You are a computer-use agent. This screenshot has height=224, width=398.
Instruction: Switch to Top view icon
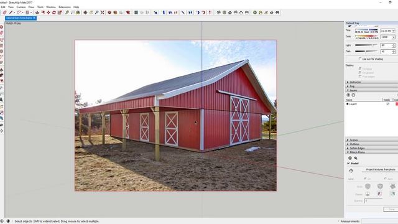[x=224, y=12]
